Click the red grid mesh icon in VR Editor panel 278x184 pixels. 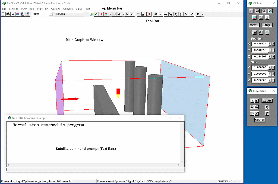click(254, 18)
